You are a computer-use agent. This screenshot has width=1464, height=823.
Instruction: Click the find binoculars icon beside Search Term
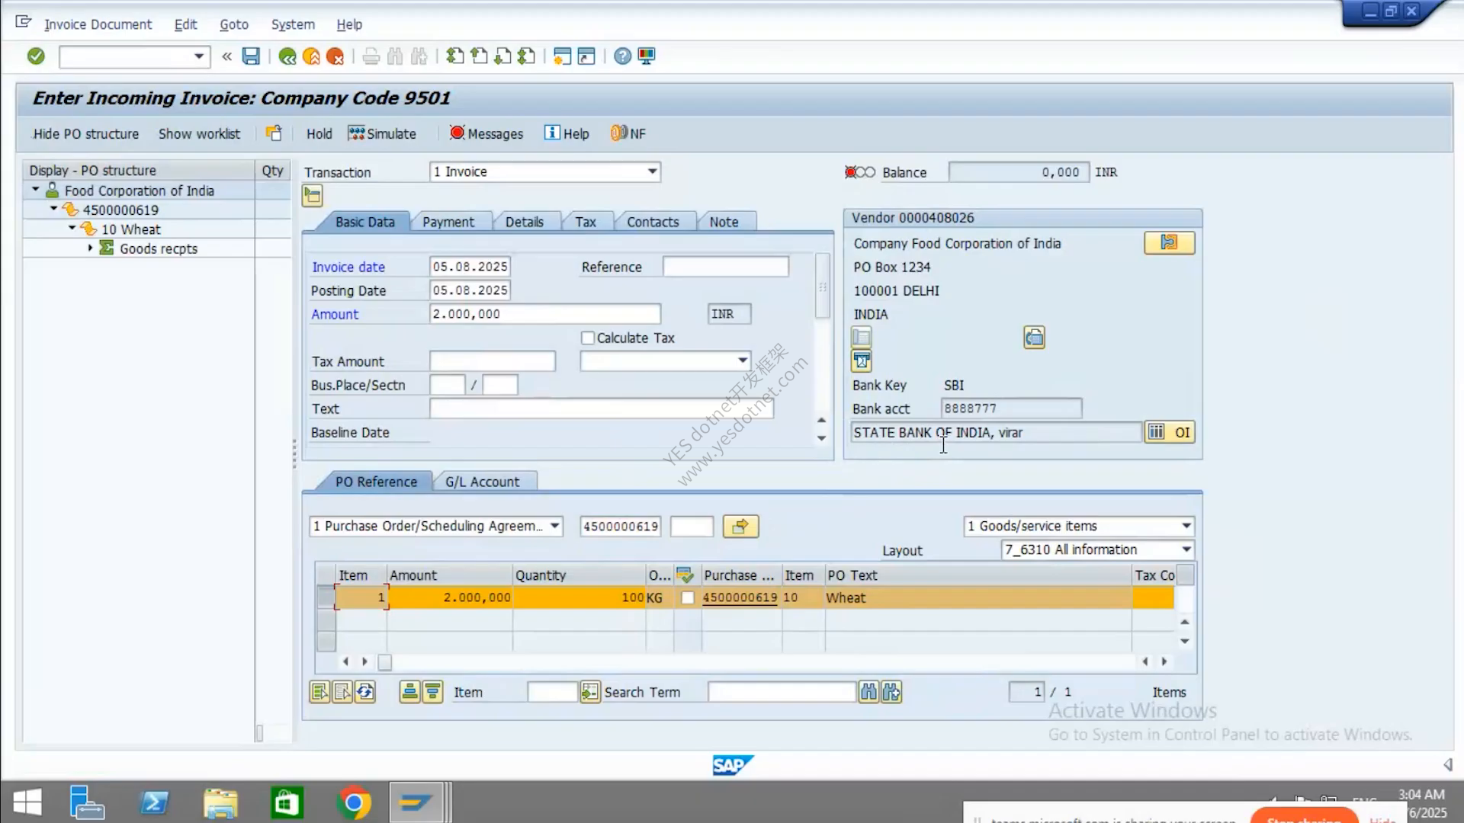pos(868,692)
